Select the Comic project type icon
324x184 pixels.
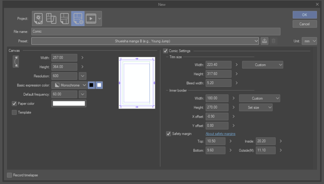point(64,19)
